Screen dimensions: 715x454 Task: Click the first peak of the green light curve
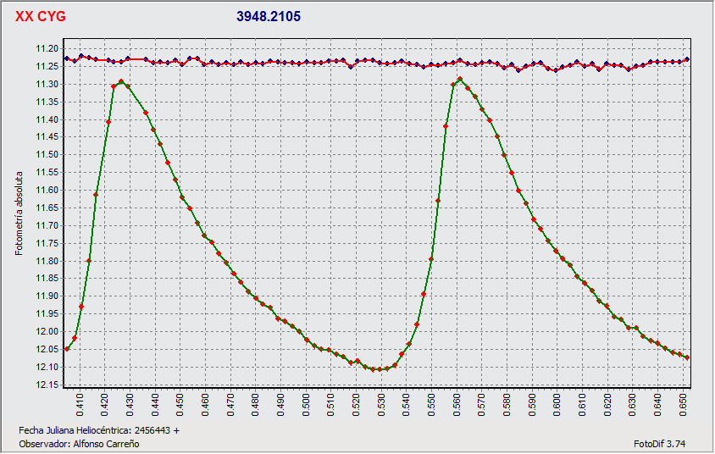click(x=121, y=82)
